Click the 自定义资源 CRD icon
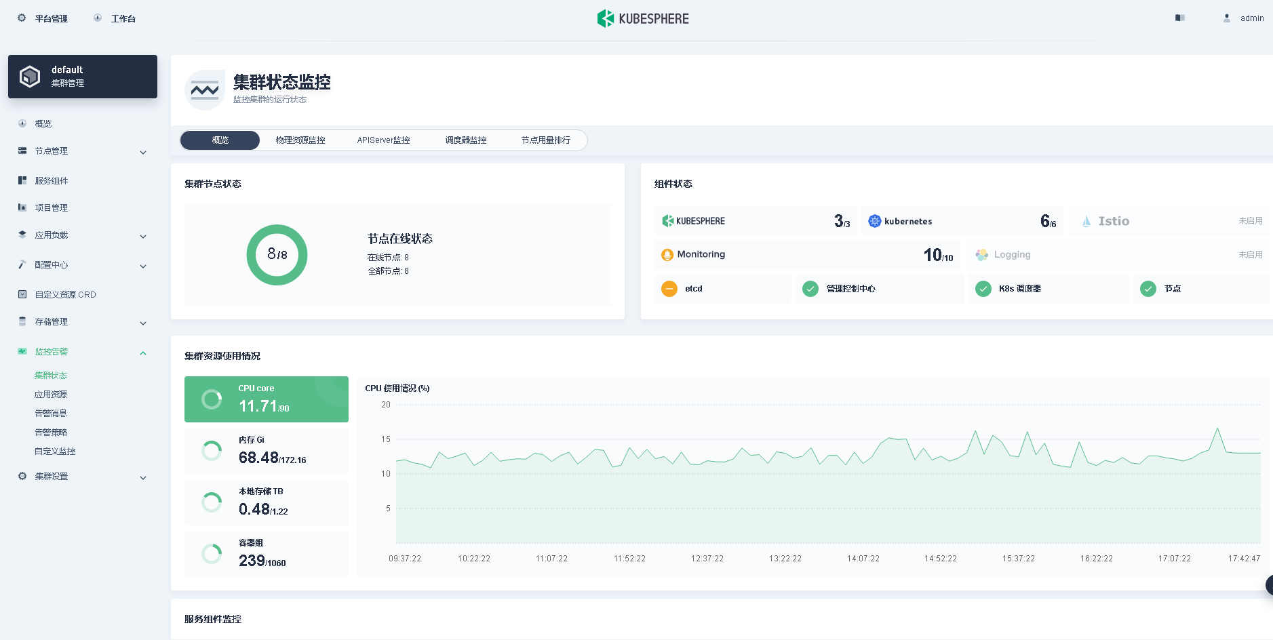 click(22, 294)
